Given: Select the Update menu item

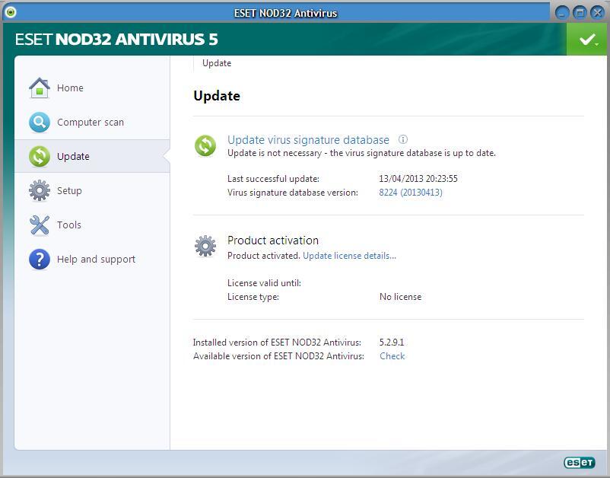Looking at the screenshot, I should [92, 156].
